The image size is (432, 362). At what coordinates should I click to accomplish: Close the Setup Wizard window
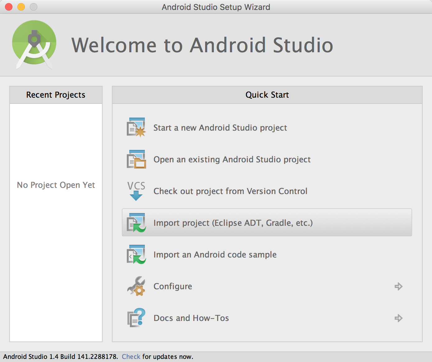click(x=9, y=7)
